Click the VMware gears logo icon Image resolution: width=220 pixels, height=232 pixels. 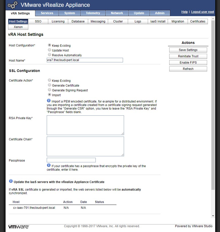click(12, 5)
